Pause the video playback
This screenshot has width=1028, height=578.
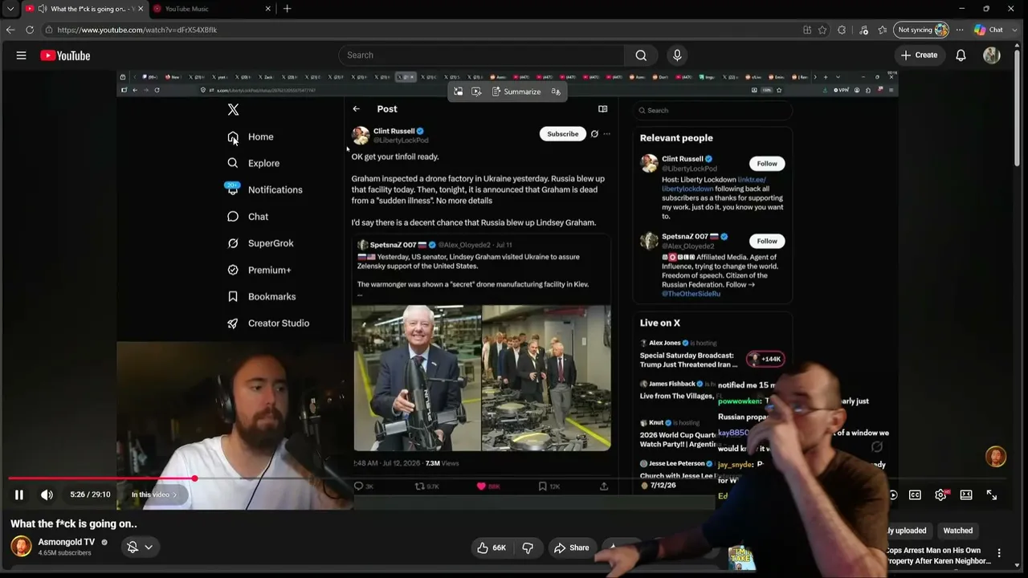19,495
